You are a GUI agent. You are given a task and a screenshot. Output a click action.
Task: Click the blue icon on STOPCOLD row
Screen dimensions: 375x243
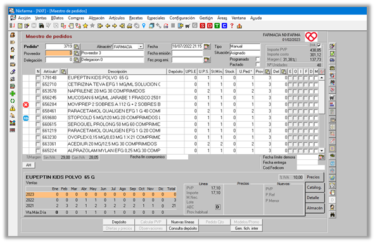pos(26,118)
